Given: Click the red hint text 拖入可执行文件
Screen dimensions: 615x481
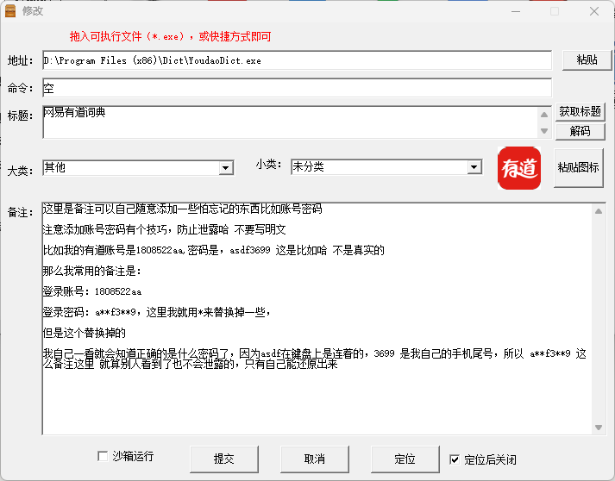Looking at the screenshot, I should [x=170, y=36].
